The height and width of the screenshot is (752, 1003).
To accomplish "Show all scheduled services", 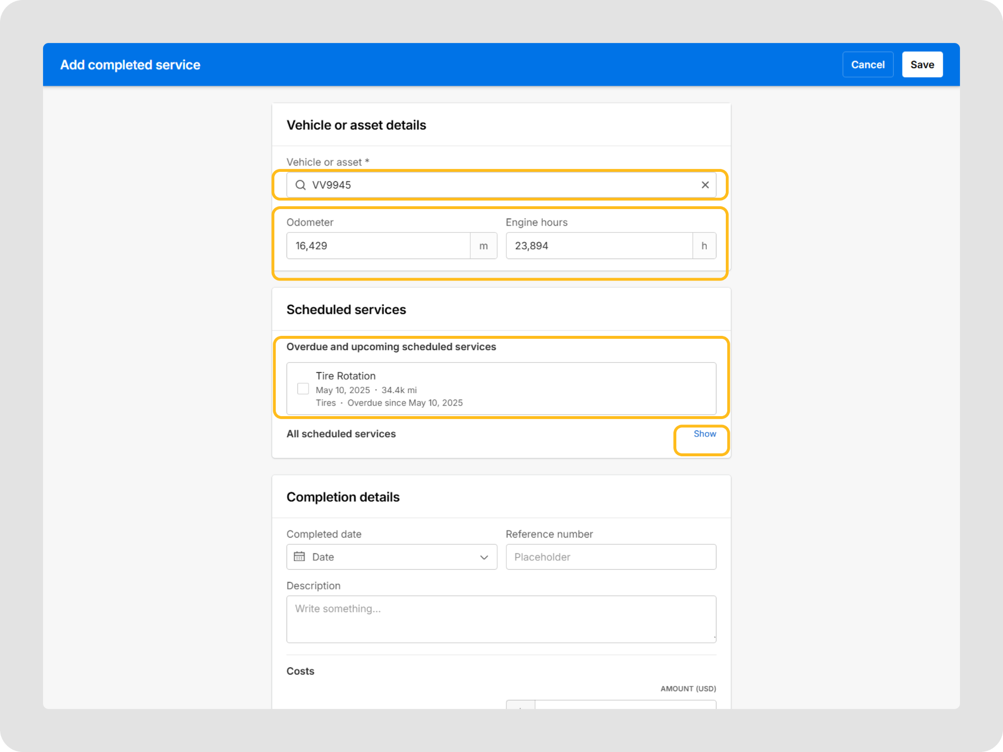I will pyautogui.click(x=705, y=434).
